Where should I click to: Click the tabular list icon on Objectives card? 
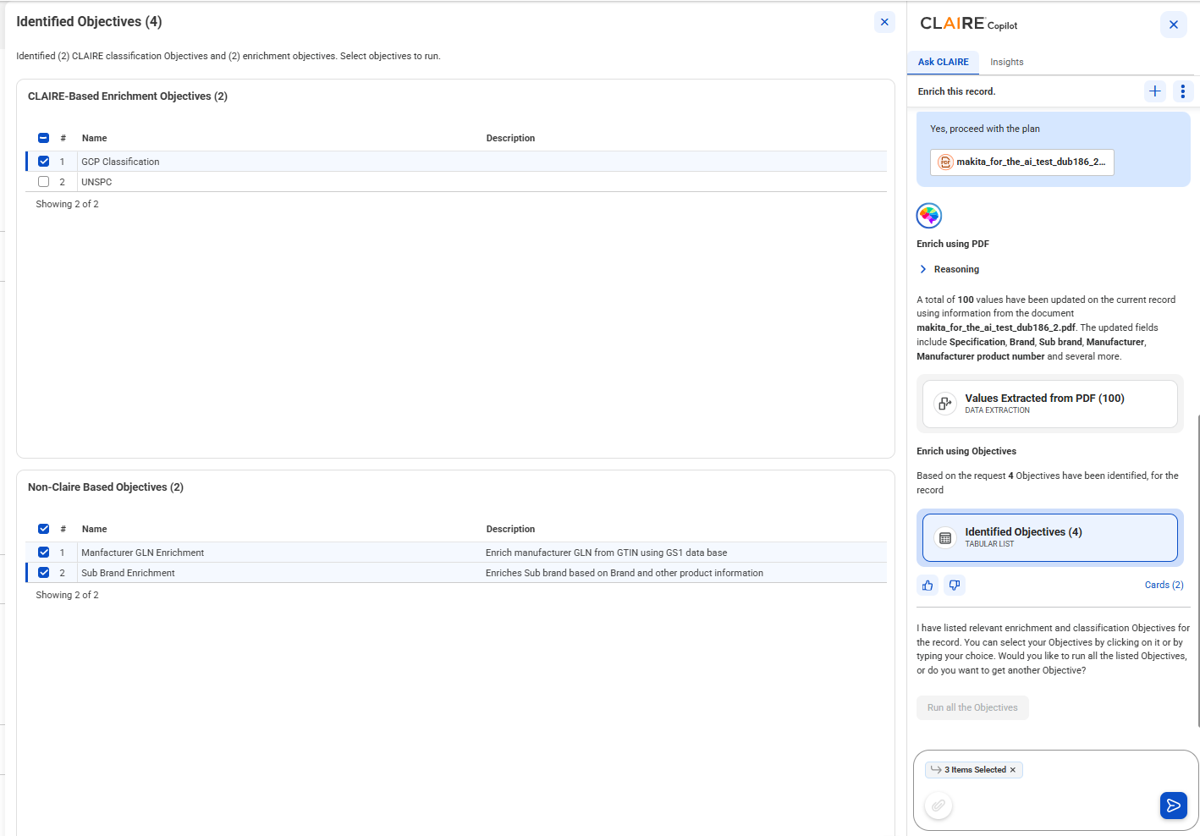coord(945,538)
